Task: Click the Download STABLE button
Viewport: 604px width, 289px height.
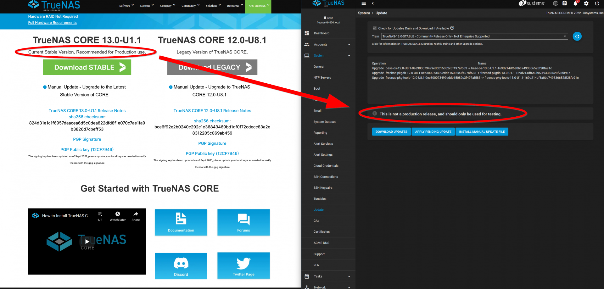Action: coord(87,67)
